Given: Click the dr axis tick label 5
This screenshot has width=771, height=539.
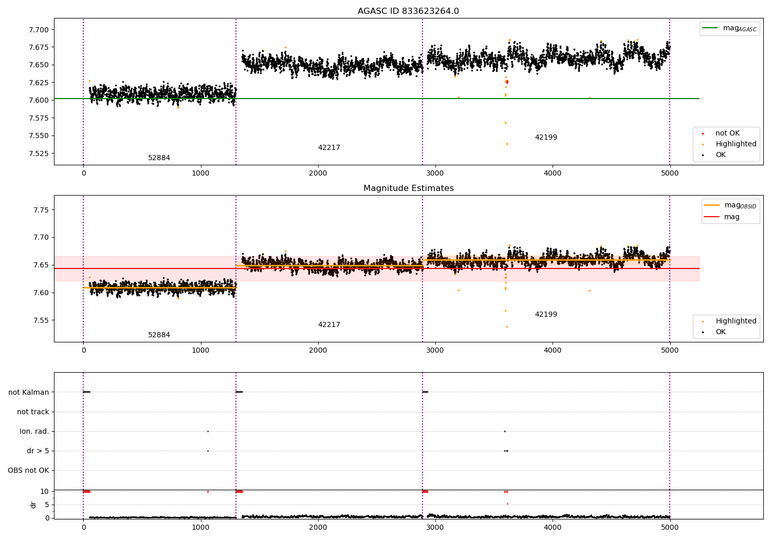Looking at the screenshot, I should pos(47,505).
